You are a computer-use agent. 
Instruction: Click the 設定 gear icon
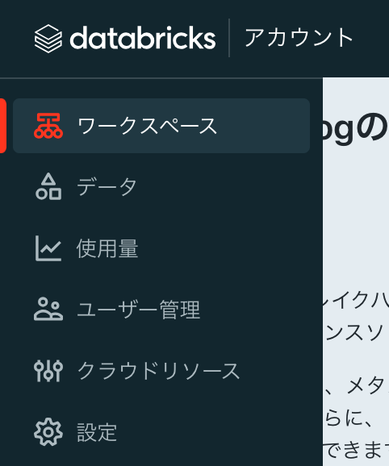click(48, 432)
